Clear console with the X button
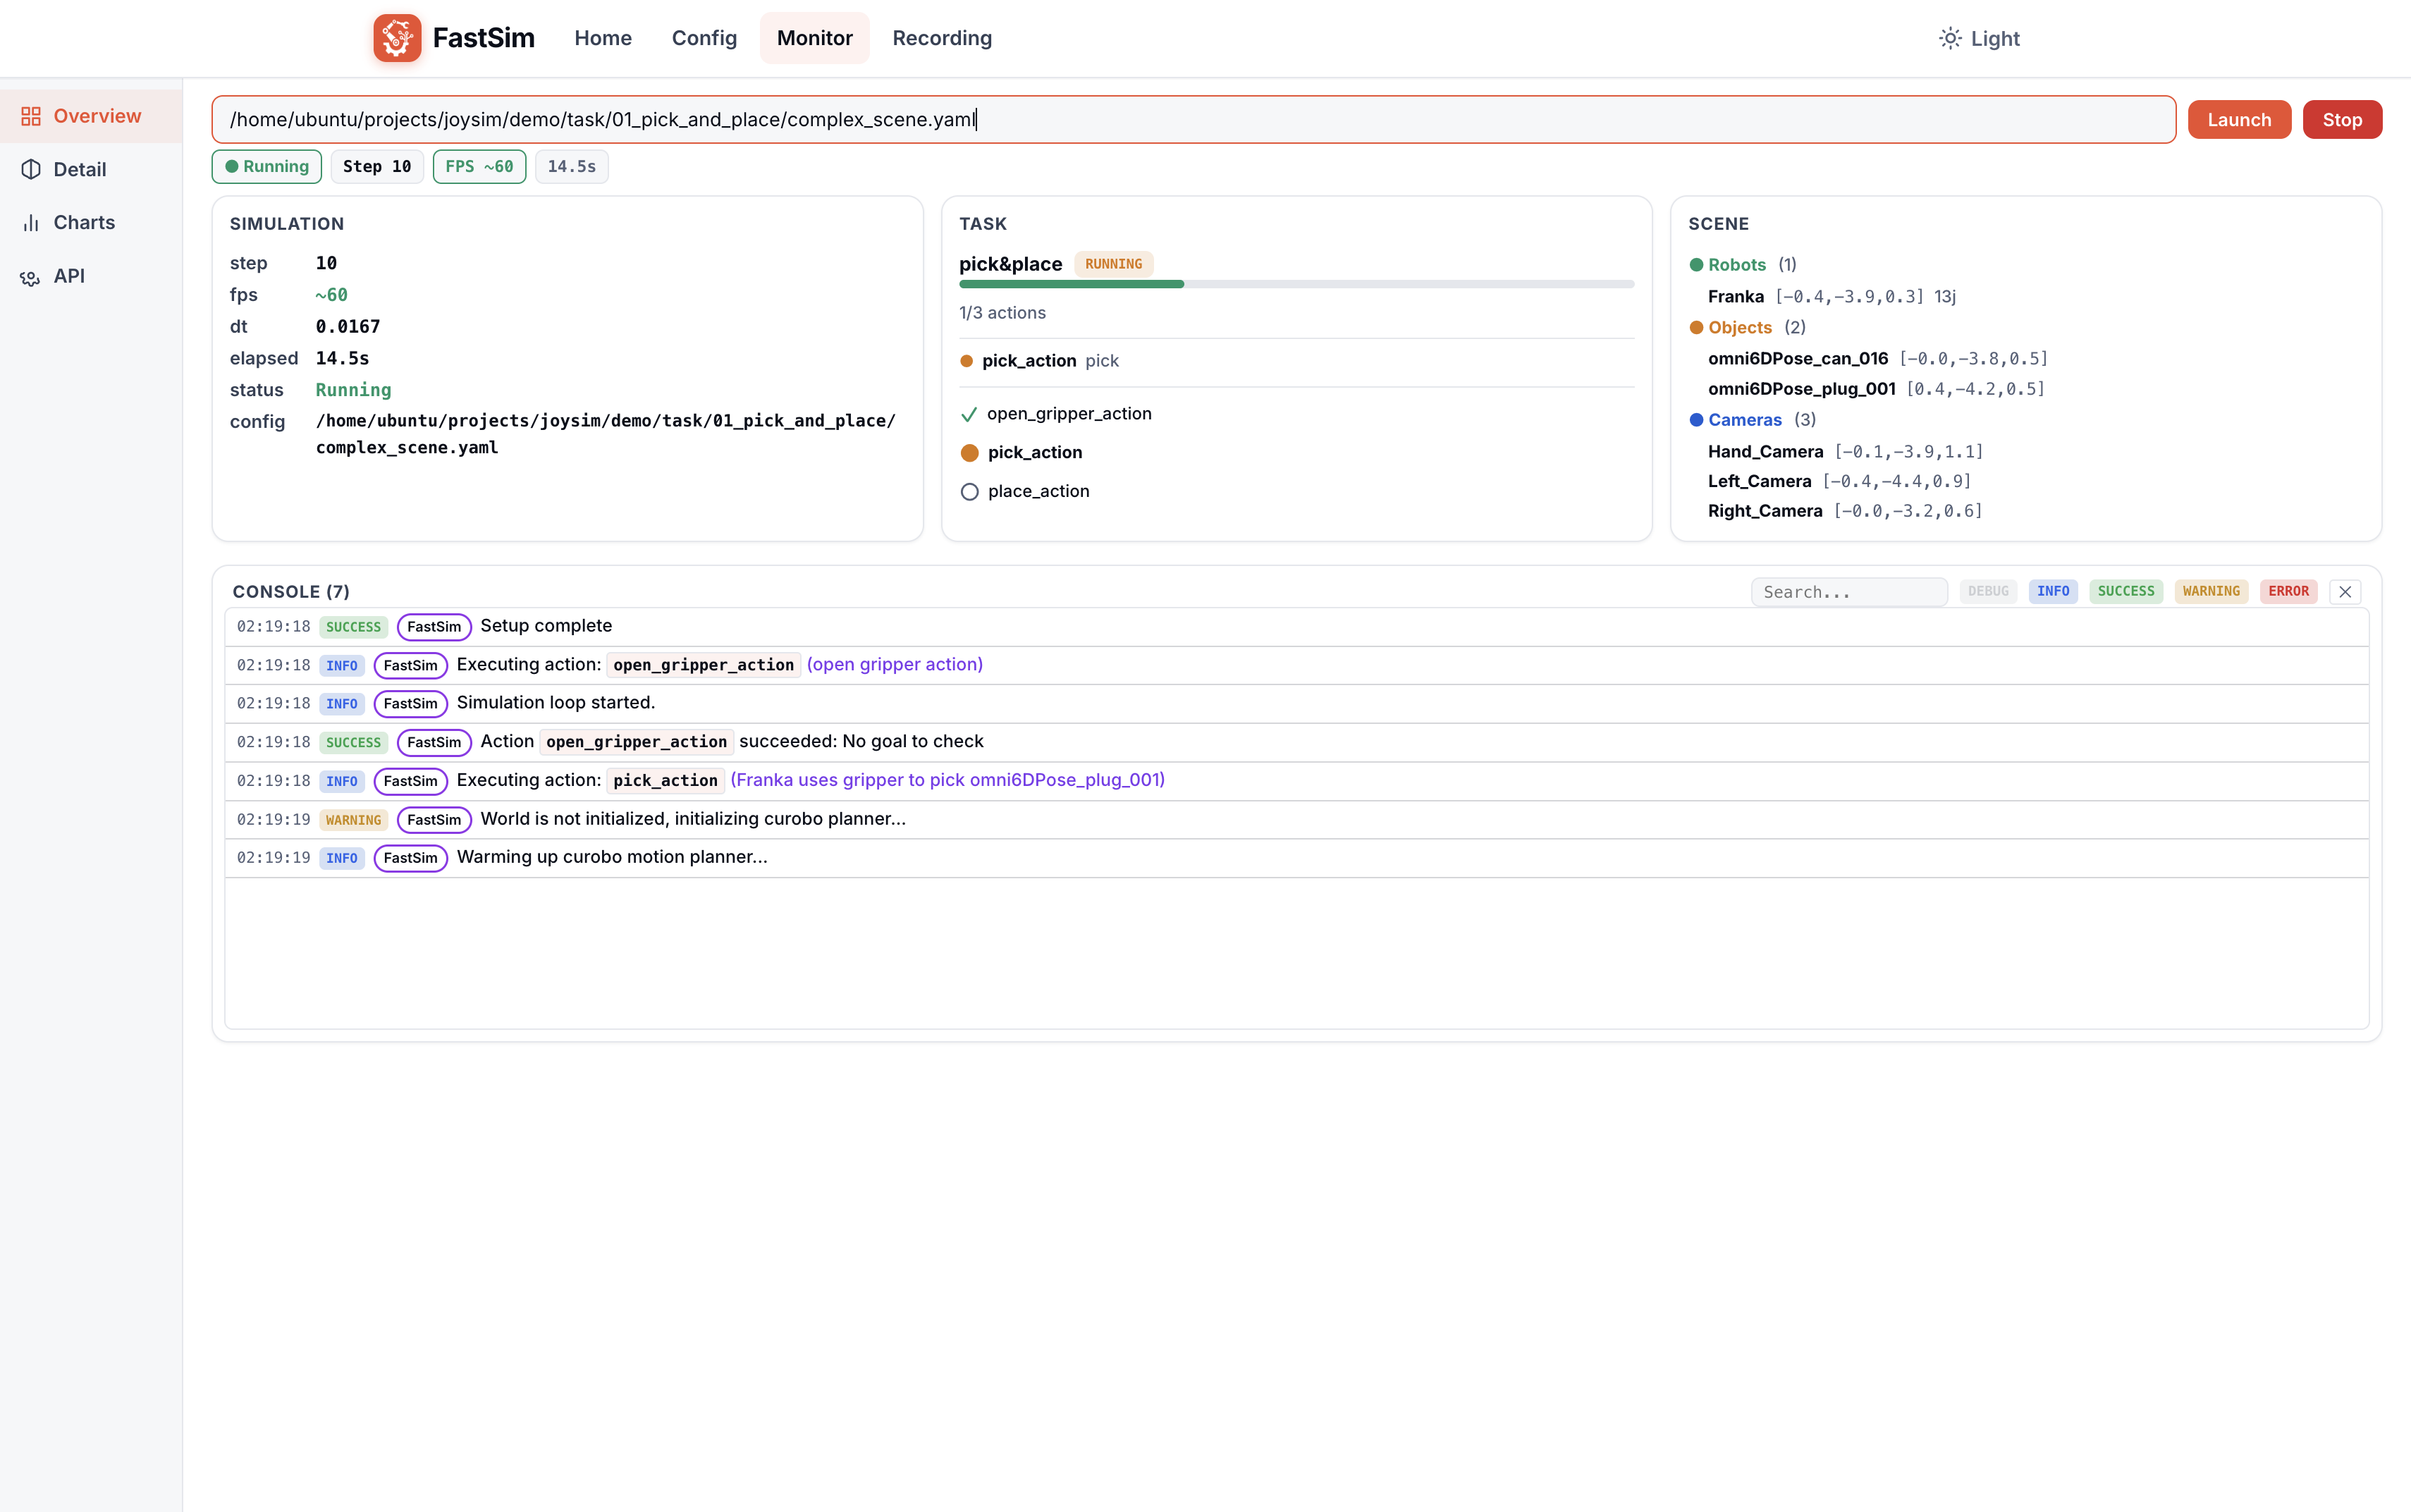Screen dimensions: 2411x1512 tap(2345, 591)
